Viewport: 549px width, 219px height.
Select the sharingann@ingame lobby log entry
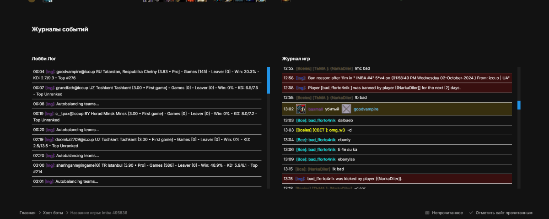point(146,168)
